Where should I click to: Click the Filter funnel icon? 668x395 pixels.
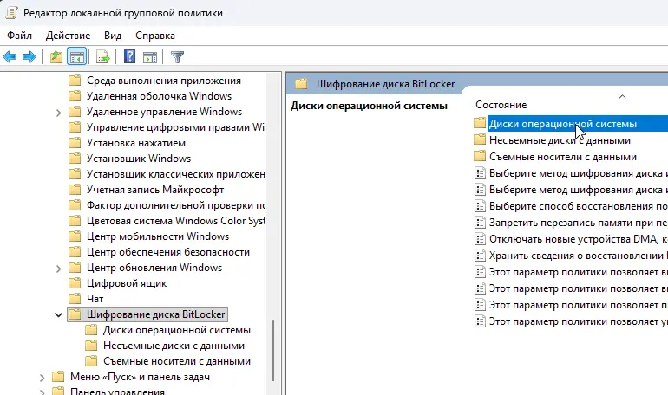[x=177, y=57]
